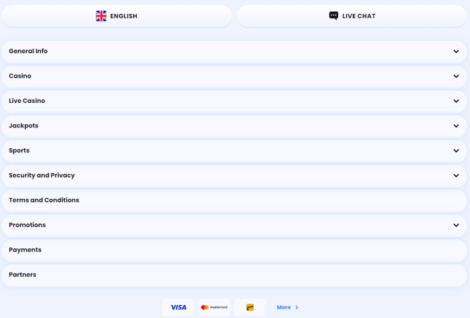Select the Sports label text

[19, 151]
